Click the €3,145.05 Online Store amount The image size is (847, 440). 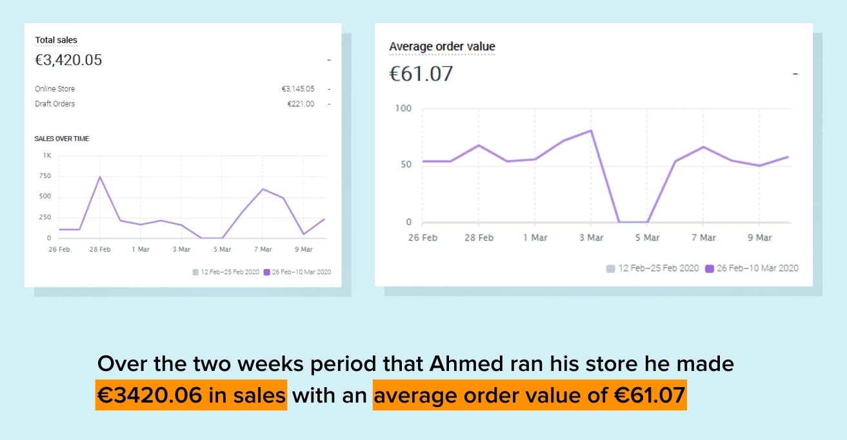pyautogui.click(x=297, y=89)
